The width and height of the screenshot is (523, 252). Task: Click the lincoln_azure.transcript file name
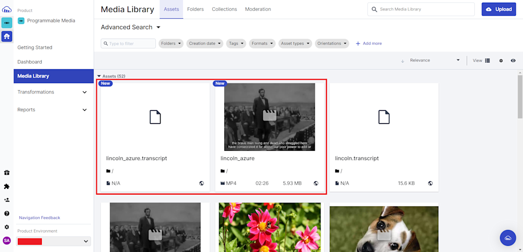tap(137, 159)
